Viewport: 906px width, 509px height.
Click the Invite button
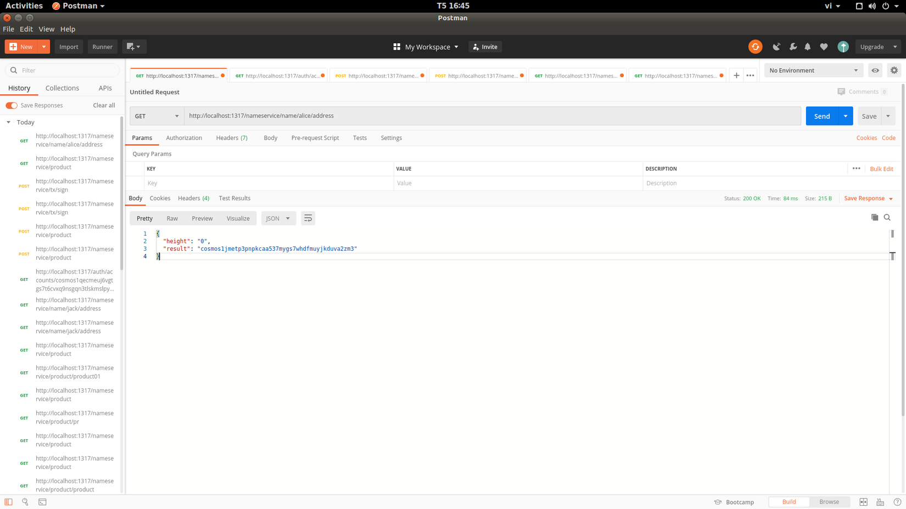485,47
